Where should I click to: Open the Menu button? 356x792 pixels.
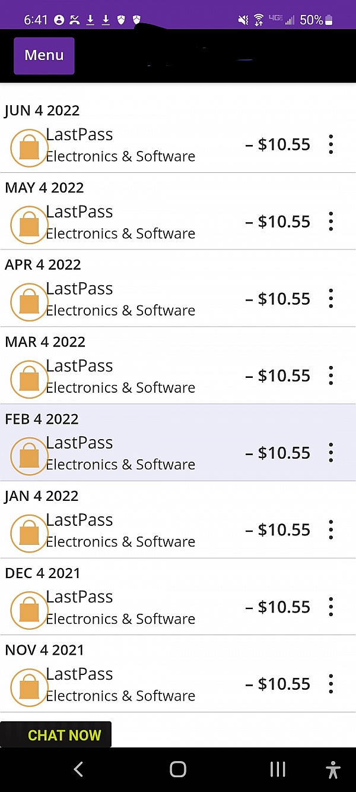coord(44,56)
